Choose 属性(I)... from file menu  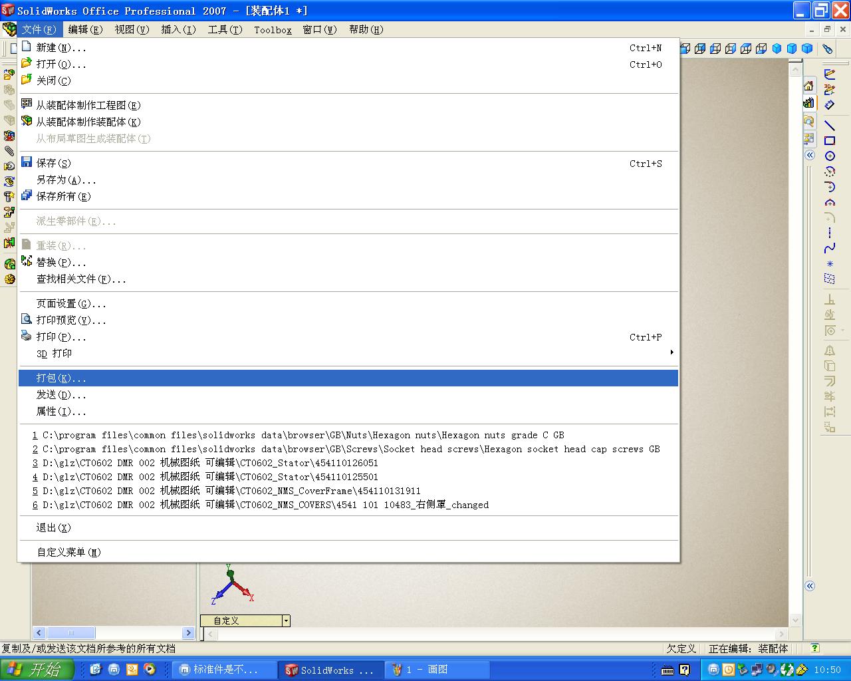[348, 412]
